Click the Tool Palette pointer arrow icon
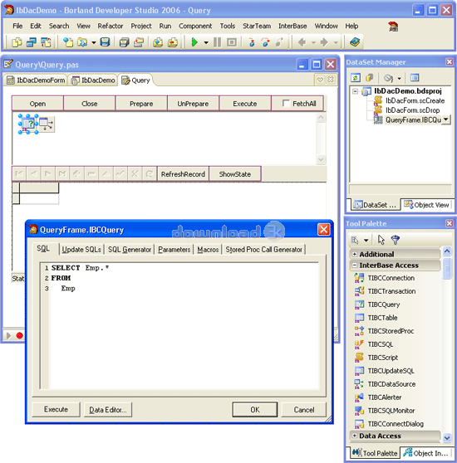The height and width of the screenshot is (463, 457). click(x=381, y=240)
